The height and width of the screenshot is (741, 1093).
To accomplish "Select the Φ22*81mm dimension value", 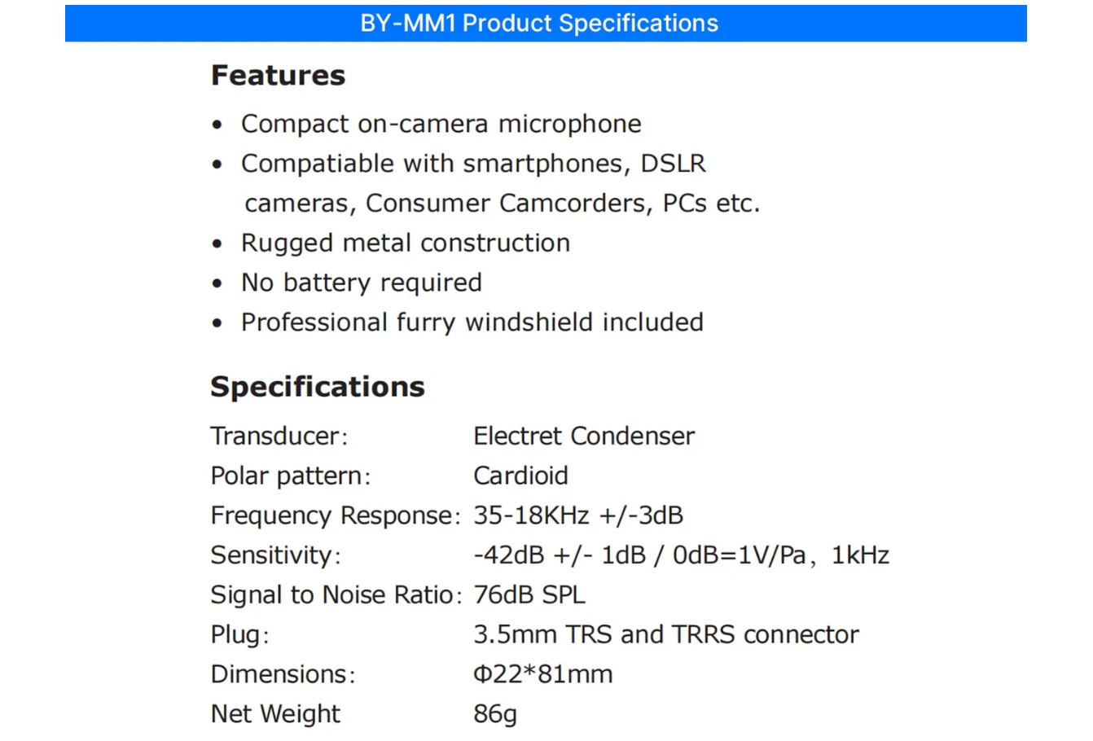I will (x=543, y=674).
